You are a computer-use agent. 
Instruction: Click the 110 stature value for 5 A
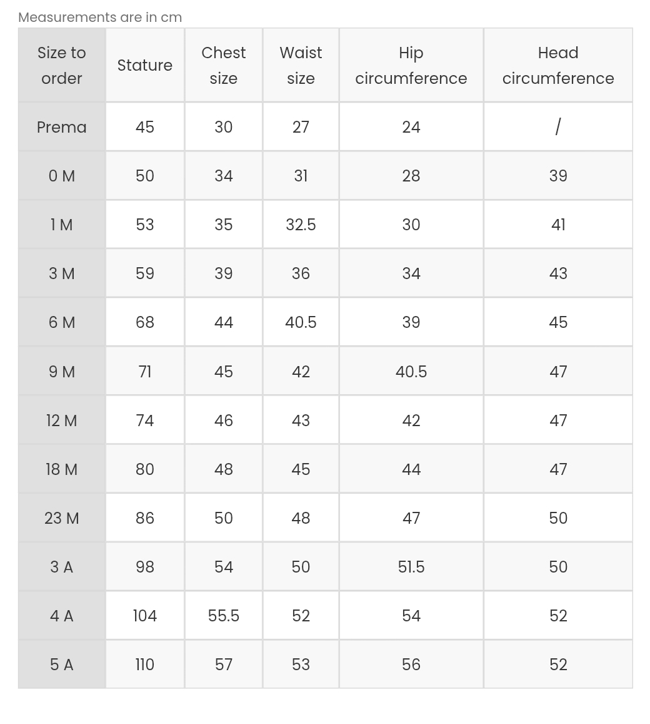145,665
